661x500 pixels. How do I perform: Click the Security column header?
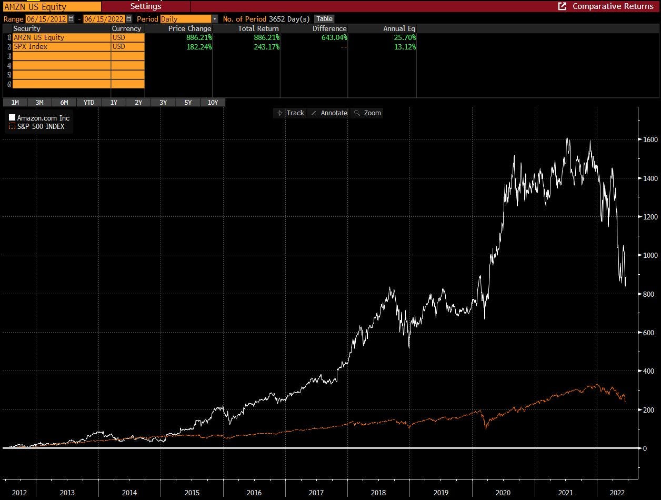point(27,28)
